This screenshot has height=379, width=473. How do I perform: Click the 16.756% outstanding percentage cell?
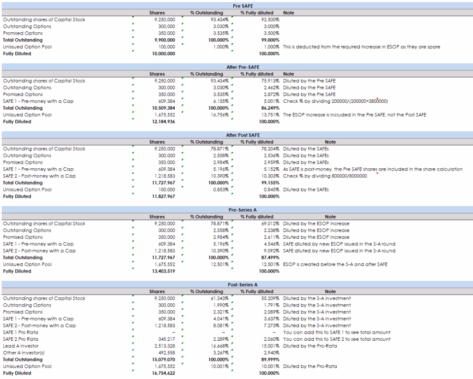point(219,115)
